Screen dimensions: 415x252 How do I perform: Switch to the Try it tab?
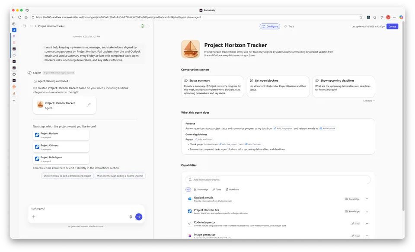click(289, 26)
